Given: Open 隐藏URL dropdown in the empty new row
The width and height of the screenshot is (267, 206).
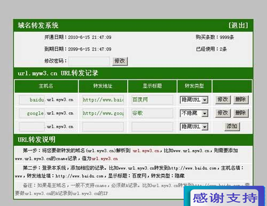Looking at the screenshot, I should coord(194,127).
